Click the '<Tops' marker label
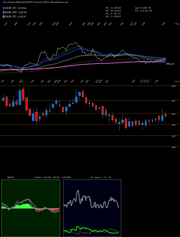The width and height of the screenshot is (180, 237). point(177,24)
